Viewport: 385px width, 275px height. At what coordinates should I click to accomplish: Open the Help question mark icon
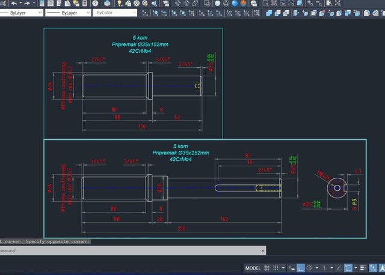[x=95, y=3]
